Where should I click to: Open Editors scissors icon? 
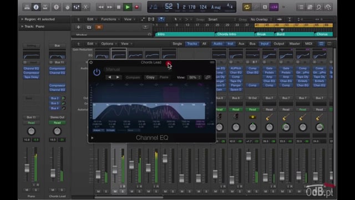(86, 7)
